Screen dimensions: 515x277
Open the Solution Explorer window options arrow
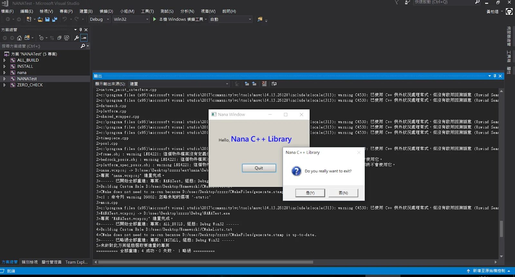(x=75, y=30)
